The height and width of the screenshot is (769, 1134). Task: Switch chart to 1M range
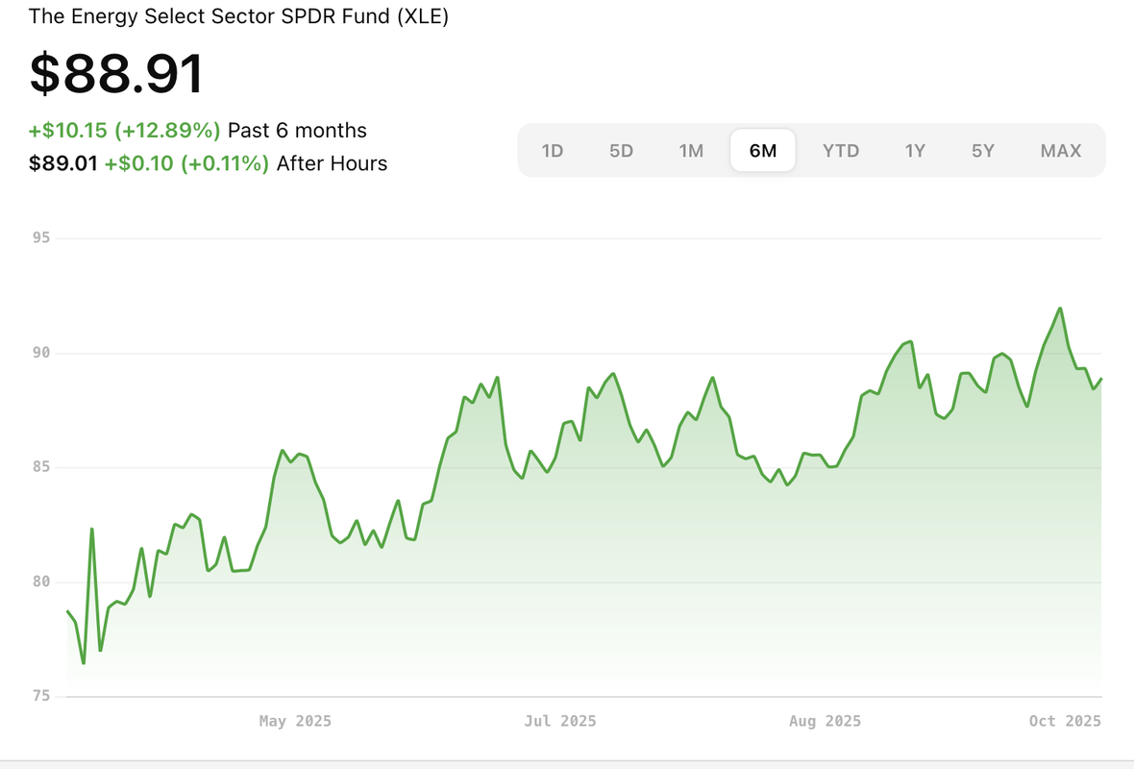click(x=691, y=151)
